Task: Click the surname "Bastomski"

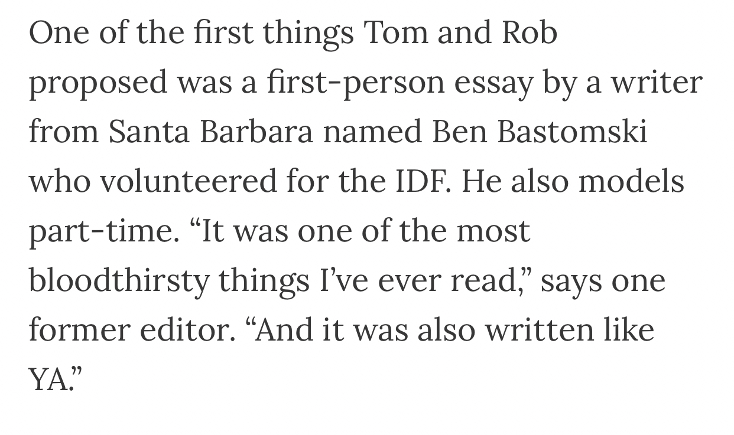Action: coord(572,132)
